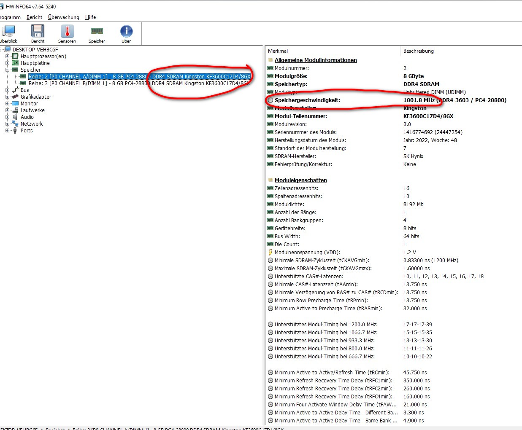The width and height of the screenshot is (522, 430).
Task: Open the Bericht menu
Action: click(34, 17)
